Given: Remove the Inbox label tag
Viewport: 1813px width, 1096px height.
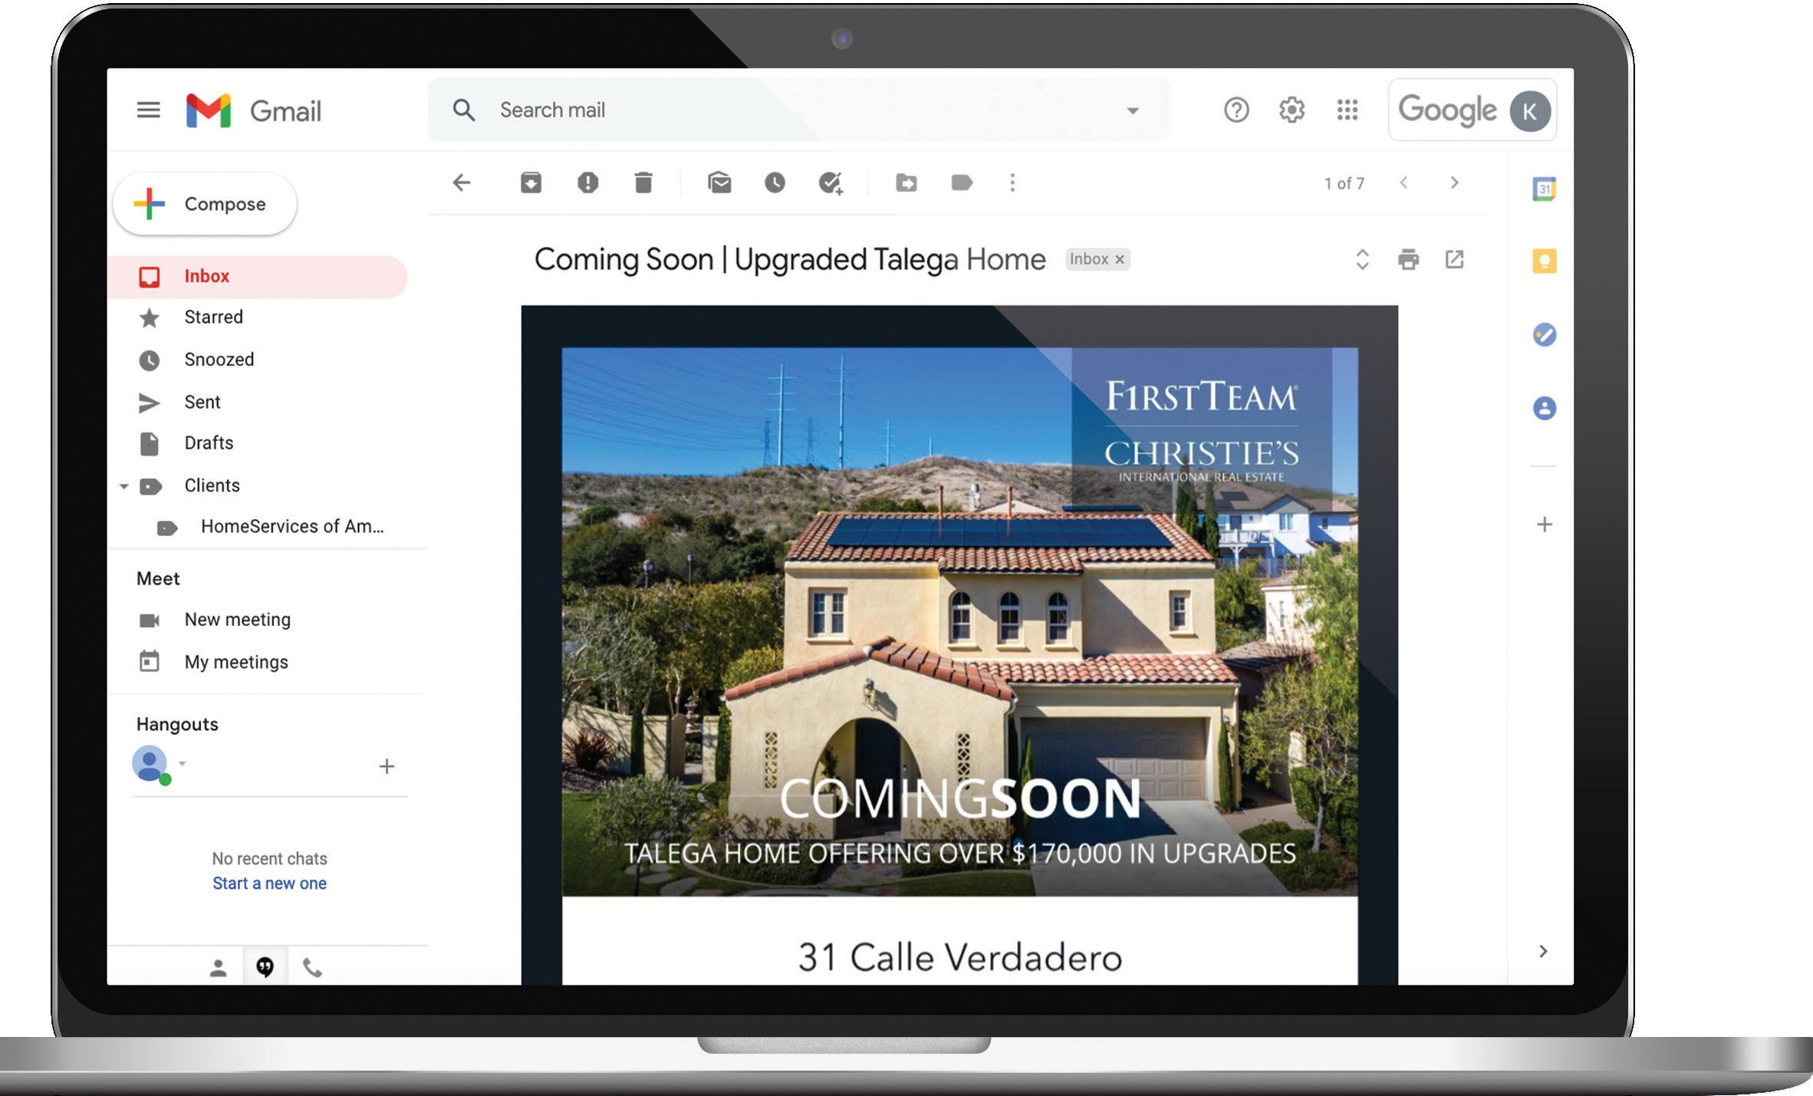Looking at the screenshot, I should point(1120,259).
